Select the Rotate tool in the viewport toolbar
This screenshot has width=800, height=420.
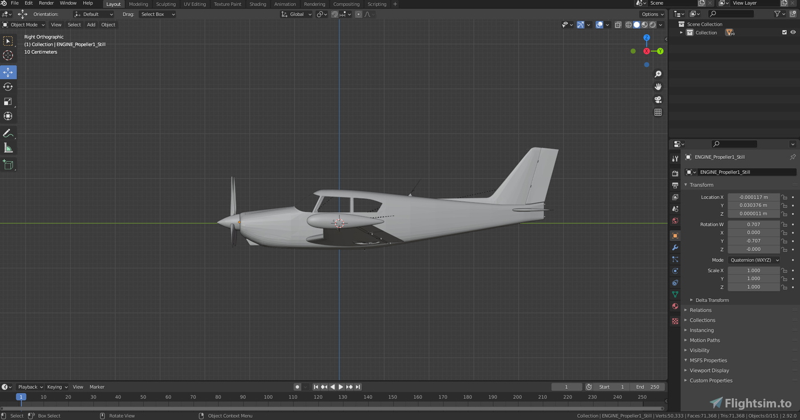pos(8,87)
